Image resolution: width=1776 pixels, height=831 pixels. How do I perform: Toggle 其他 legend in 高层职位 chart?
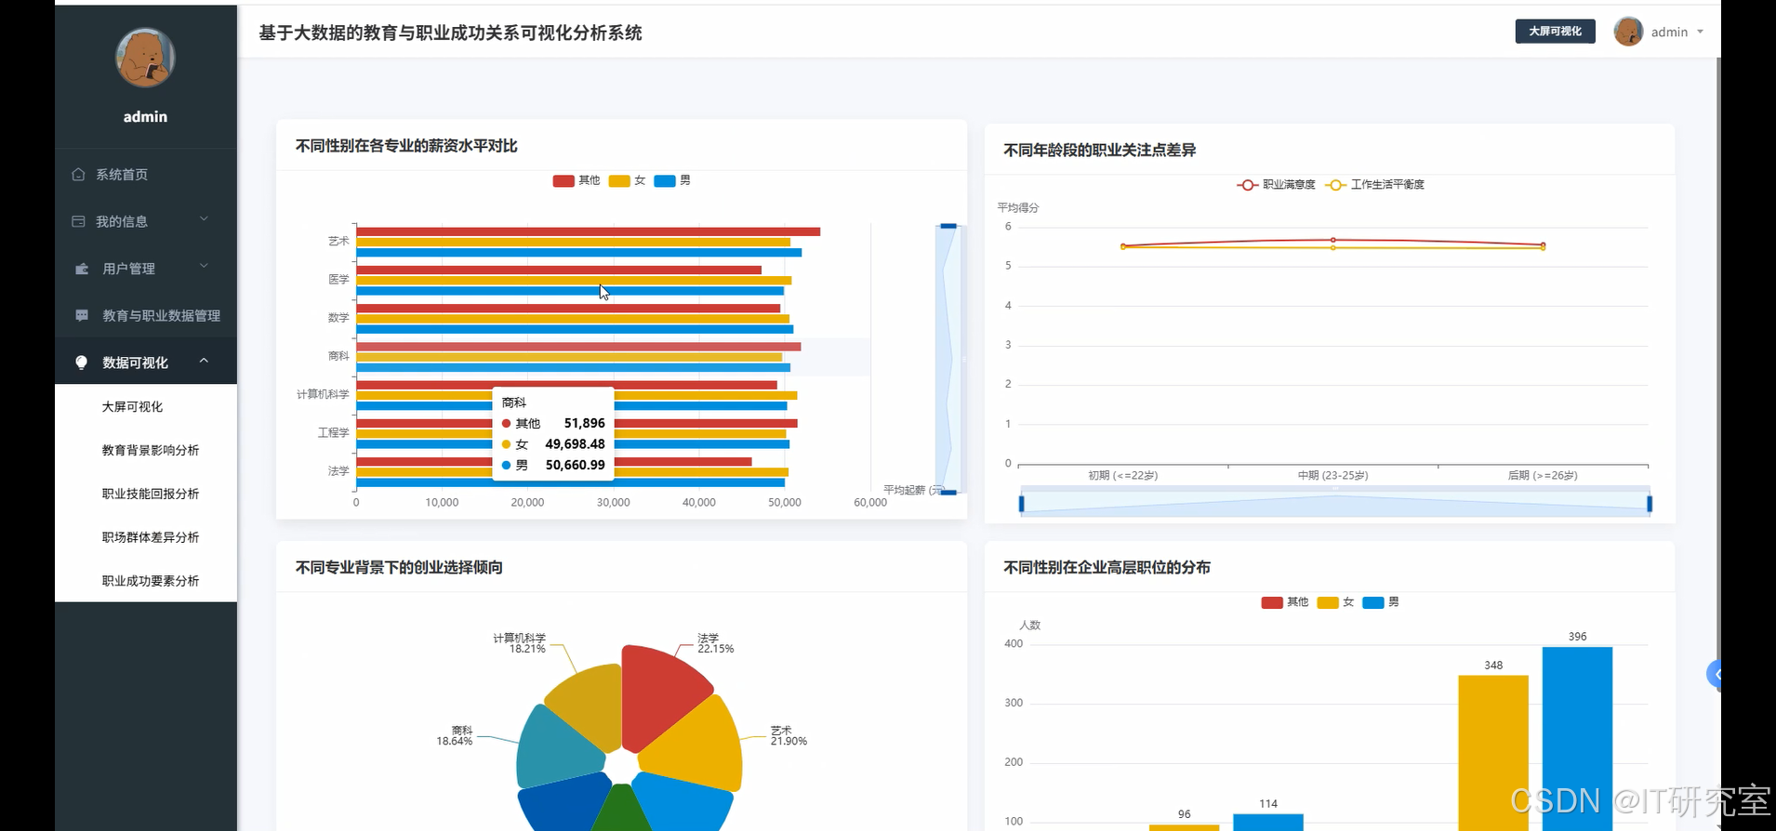tap(1285, 602)
